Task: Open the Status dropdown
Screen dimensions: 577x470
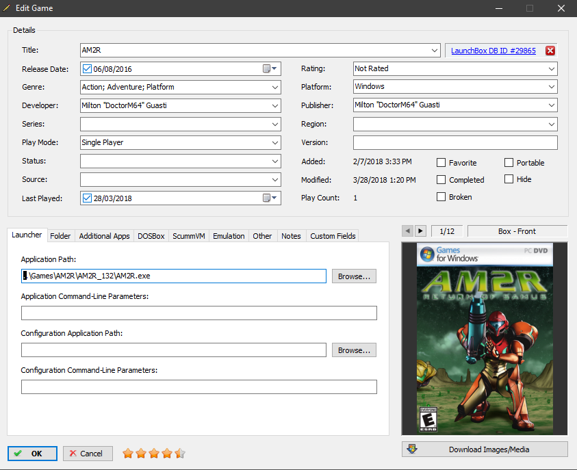Action: pyautogui.click(x=275, y=161)
